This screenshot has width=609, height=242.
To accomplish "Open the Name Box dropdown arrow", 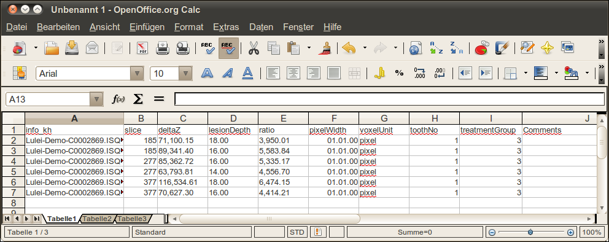I will tap(96, 100).
